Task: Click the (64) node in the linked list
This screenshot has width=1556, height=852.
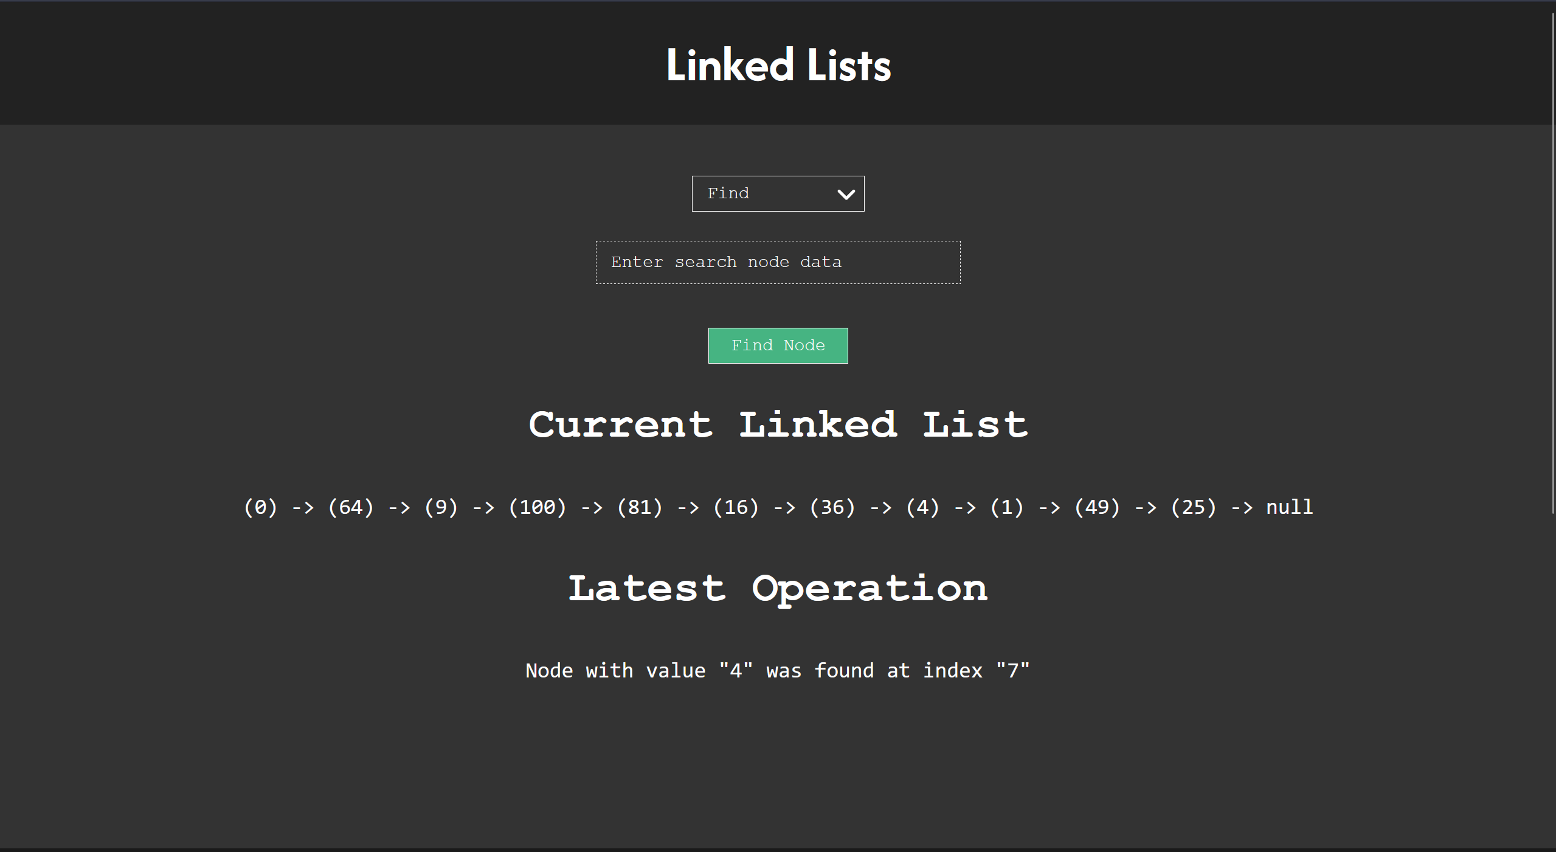Action: coord(350,507)
